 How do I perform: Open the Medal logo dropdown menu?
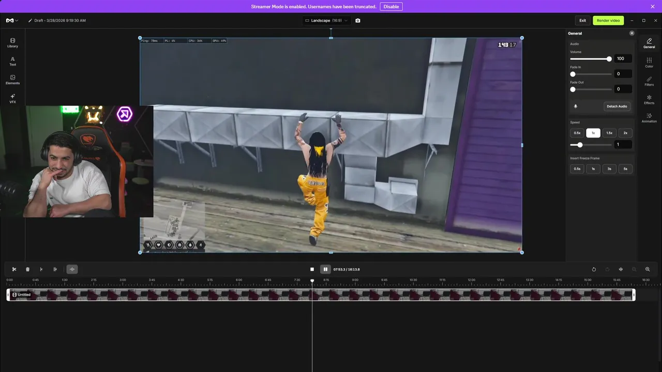[x=12, y=21]
